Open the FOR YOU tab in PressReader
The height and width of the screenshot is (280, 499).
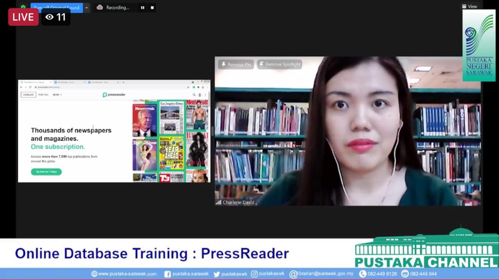[x=43, y=95]
